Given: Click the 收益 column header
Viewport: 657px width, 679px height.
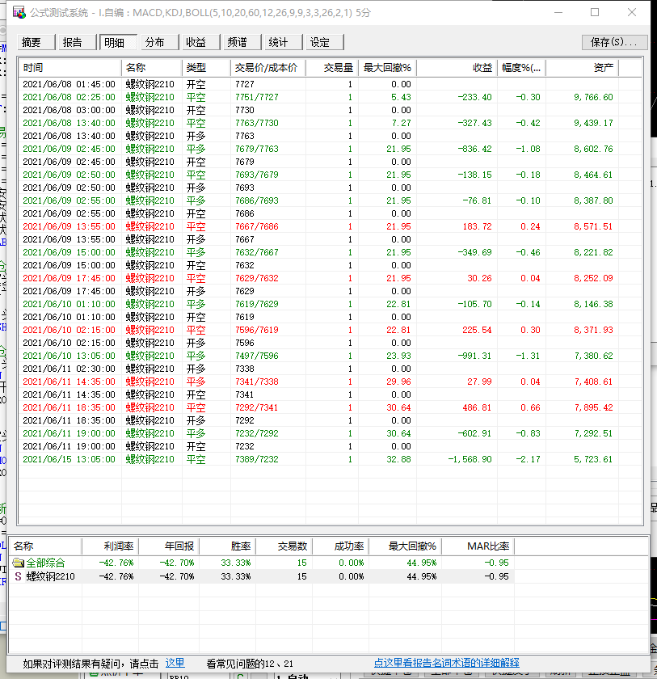Looking at the screenshot, I should [457, 68].
